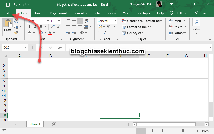This screenshot has height=134, width=214.
Task: Align text right
Action: click(80, 27)
